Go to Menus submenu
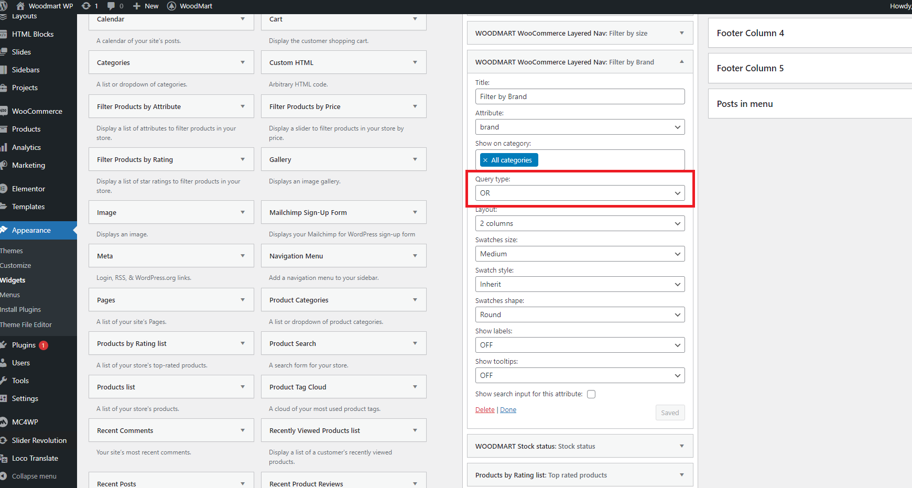 pos(10,295)
